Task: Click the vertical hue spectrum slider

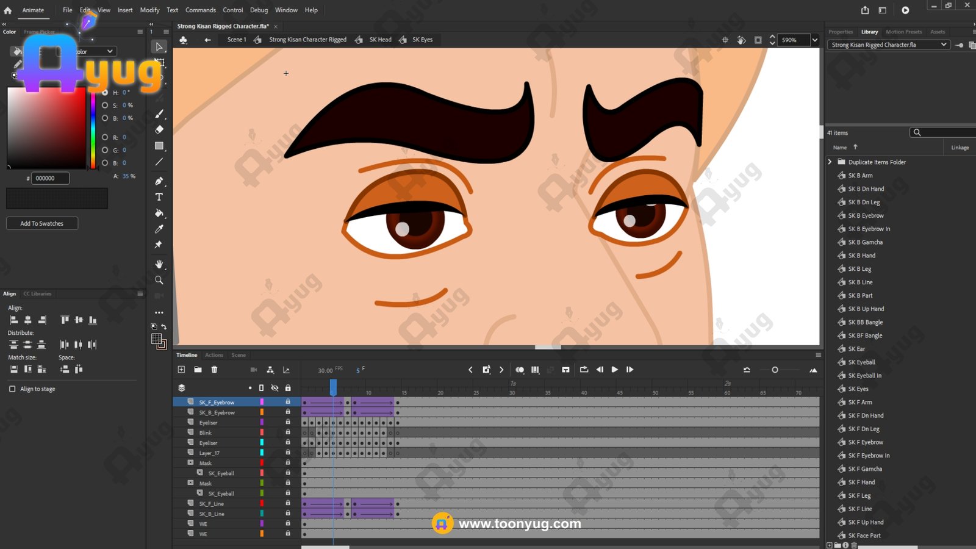Action: coord(93,128)
